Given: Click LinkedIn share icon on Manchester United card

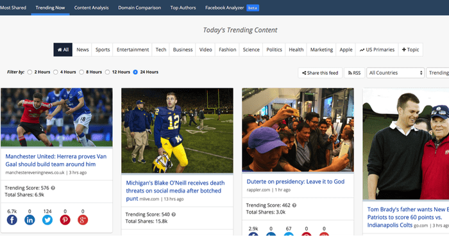Looking at the screenshot, I should pos(30,220).
